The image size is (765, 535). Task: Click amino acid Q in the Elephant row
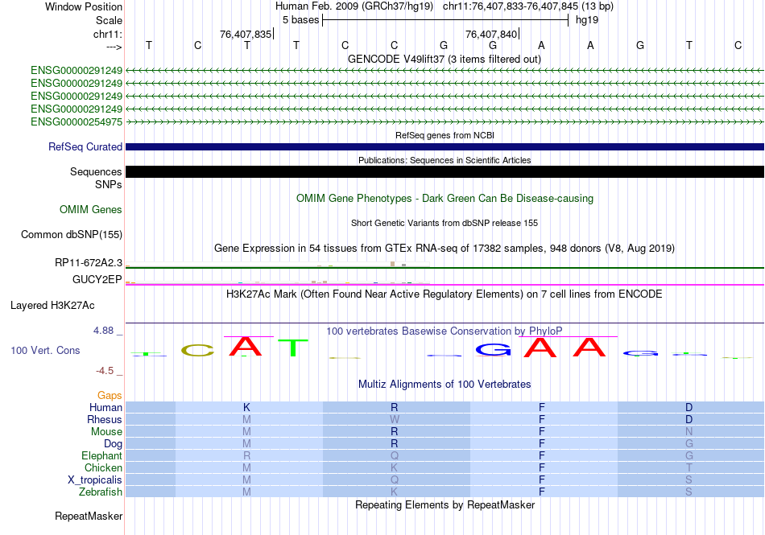pos(395,455)
